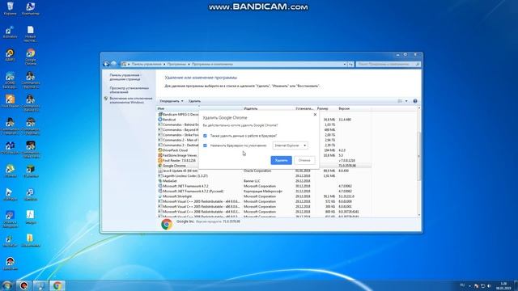Click the system tray clock
The height and width of the screenshot is (291, 518).
(503, 285)
